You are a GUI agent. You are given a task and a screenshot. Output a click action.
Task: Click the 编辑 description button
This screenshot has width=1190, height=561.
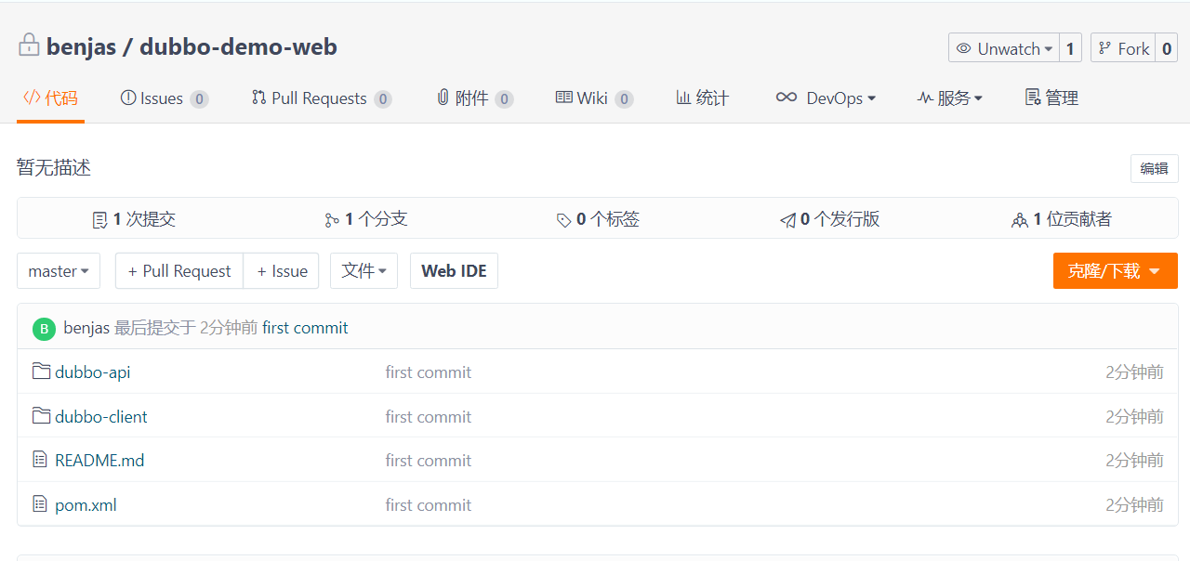pyautogui.click(x=1154, y=168)
